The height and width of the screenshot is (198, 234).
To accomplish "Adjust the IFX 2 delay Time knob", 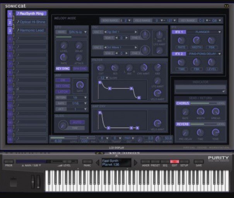I will (181, 62).
